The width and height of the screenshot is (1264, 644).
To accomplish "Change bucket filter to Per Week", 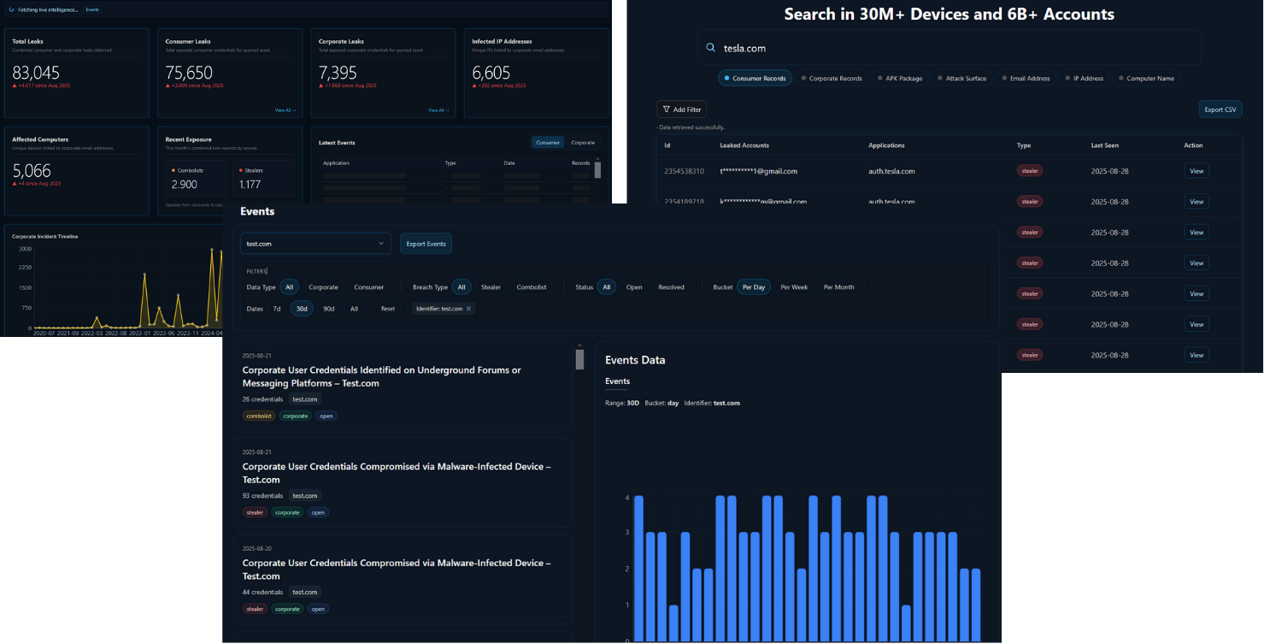I will [794, 287].
